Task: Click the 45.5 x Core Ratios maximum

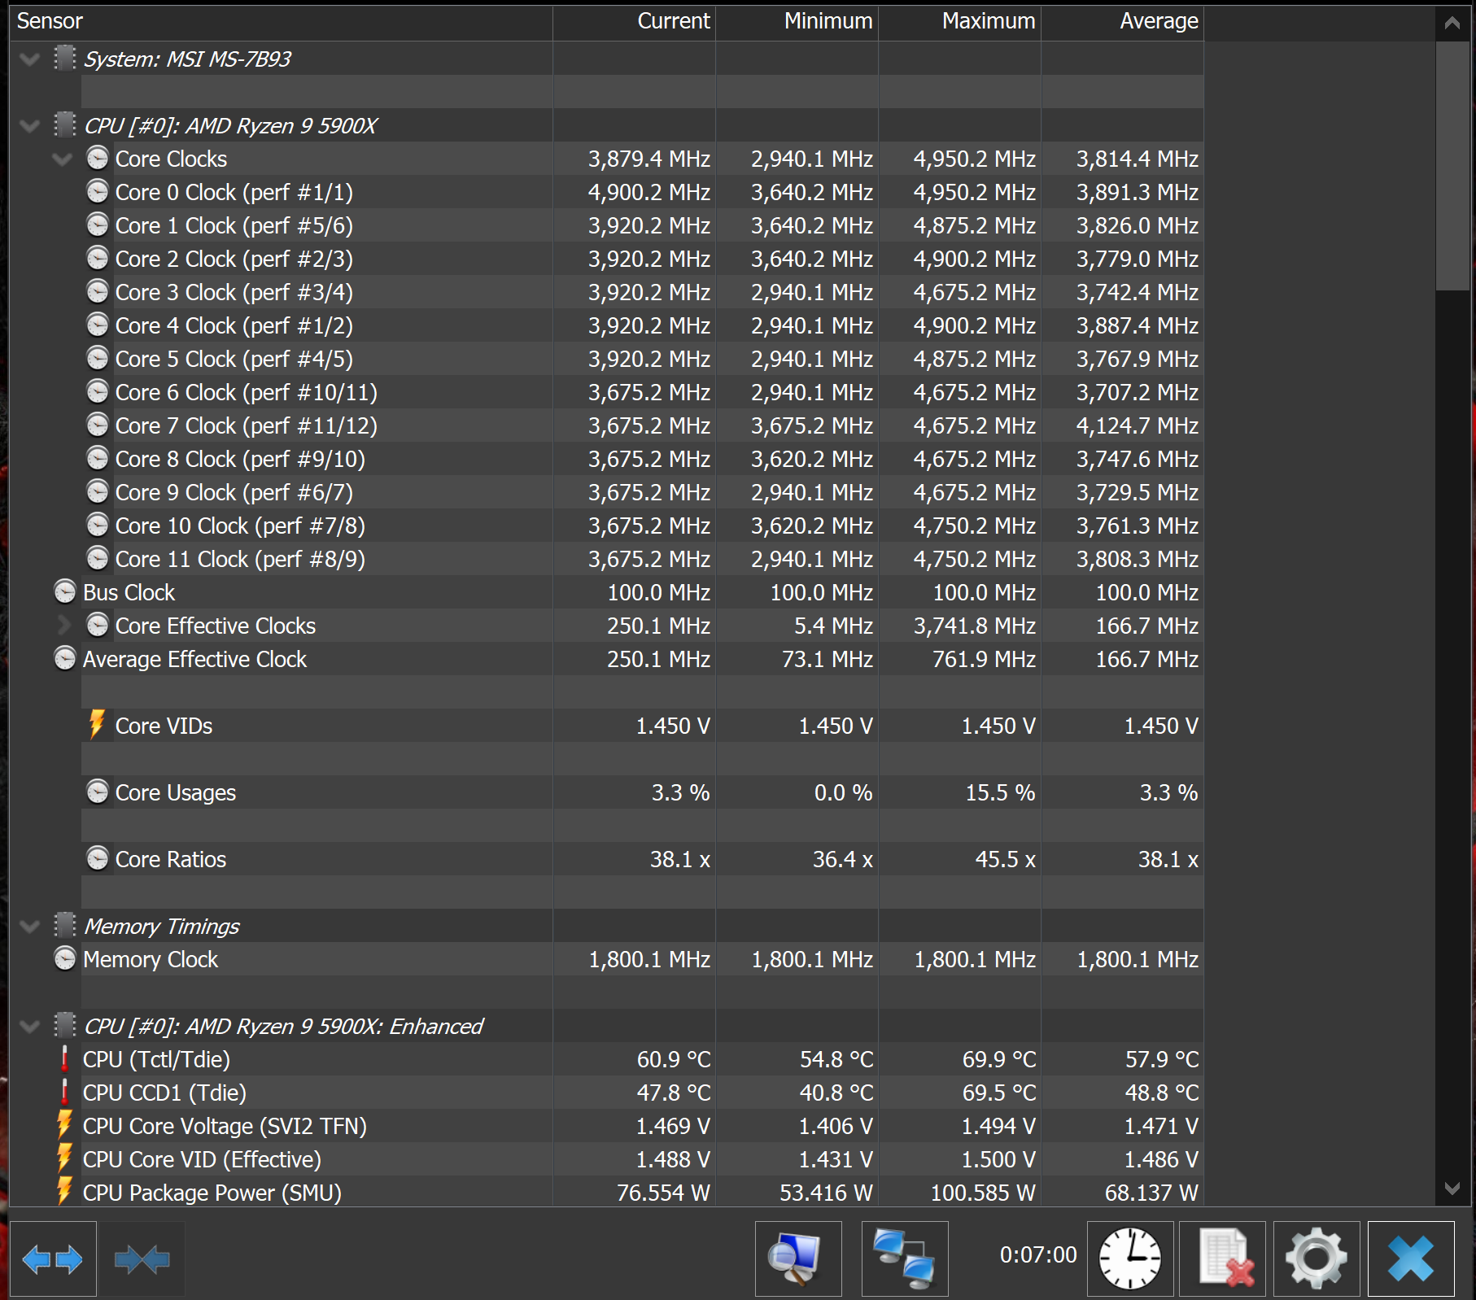Action: tap(1006, 860)
